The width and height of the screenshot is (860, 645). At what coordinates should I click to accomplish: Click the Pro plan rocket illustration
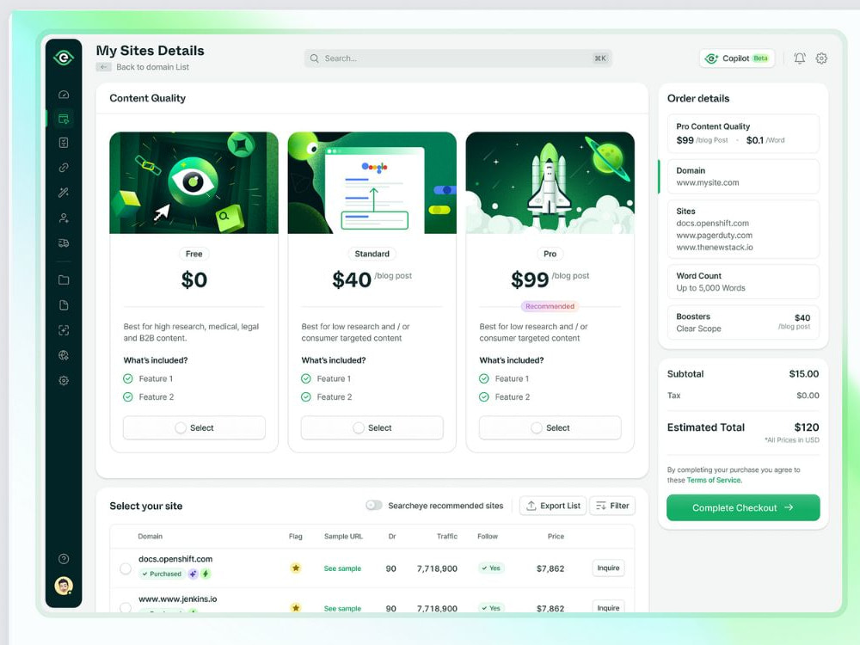pyautogui.click(x=550, y=182)
